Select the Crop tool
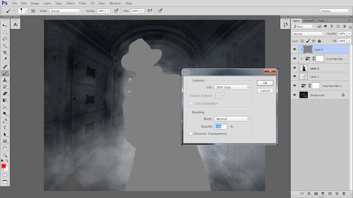 (5, 53)
